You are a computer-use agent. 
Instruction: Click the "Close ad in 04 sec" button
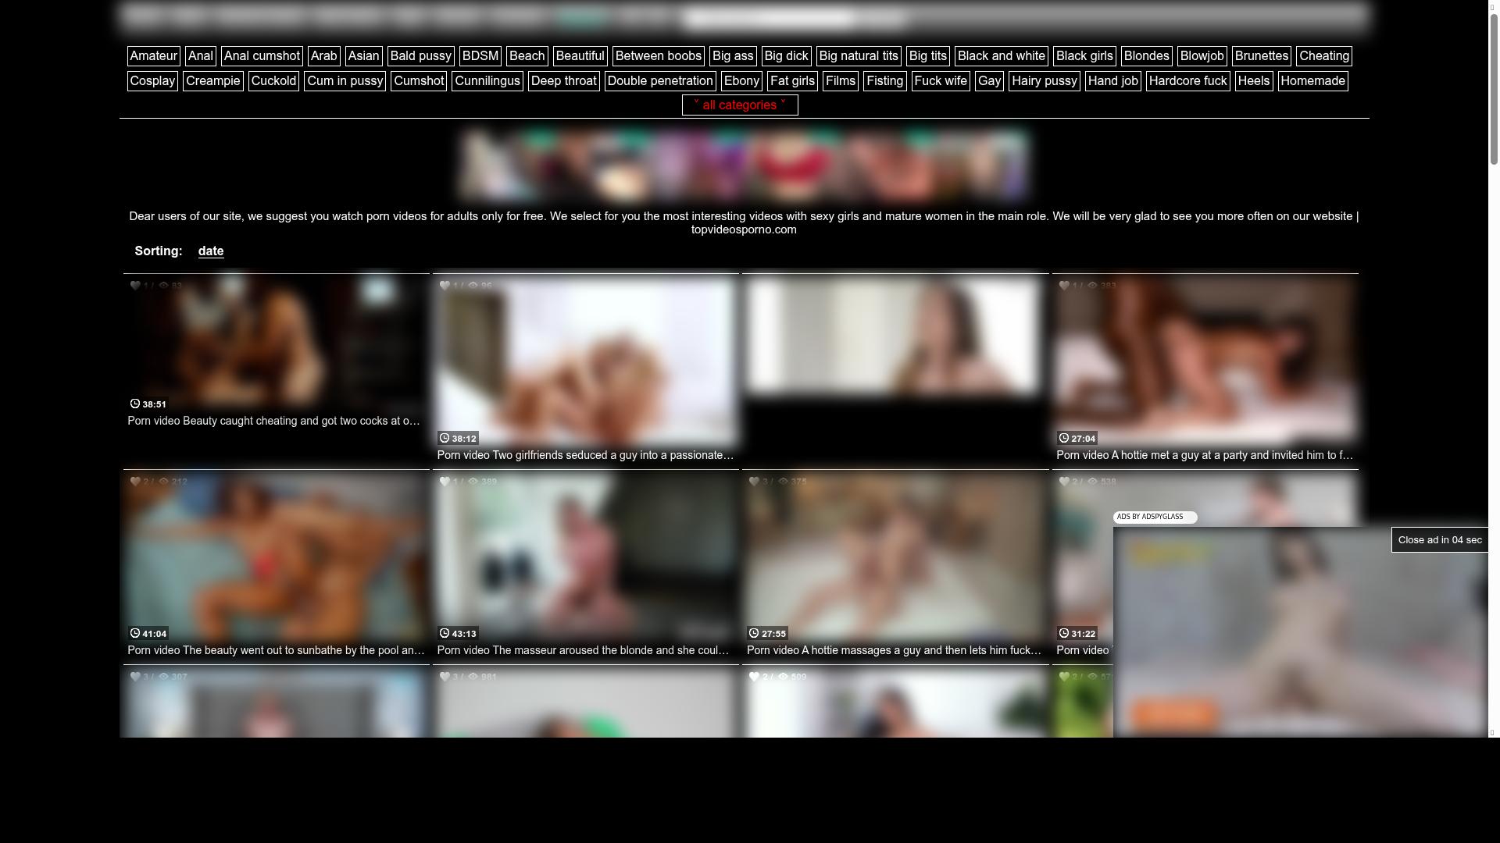(1440, 539)
